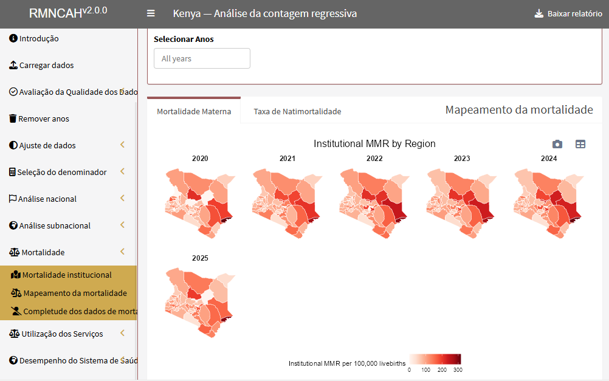This screenshot has width=609, height=381.
Task: Click the Institutional MMR color scale legend
Action: (x=435, y=359)
